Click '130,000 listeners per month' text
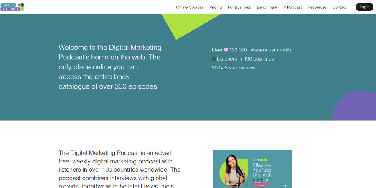376x188 pixels. (260, 50)
